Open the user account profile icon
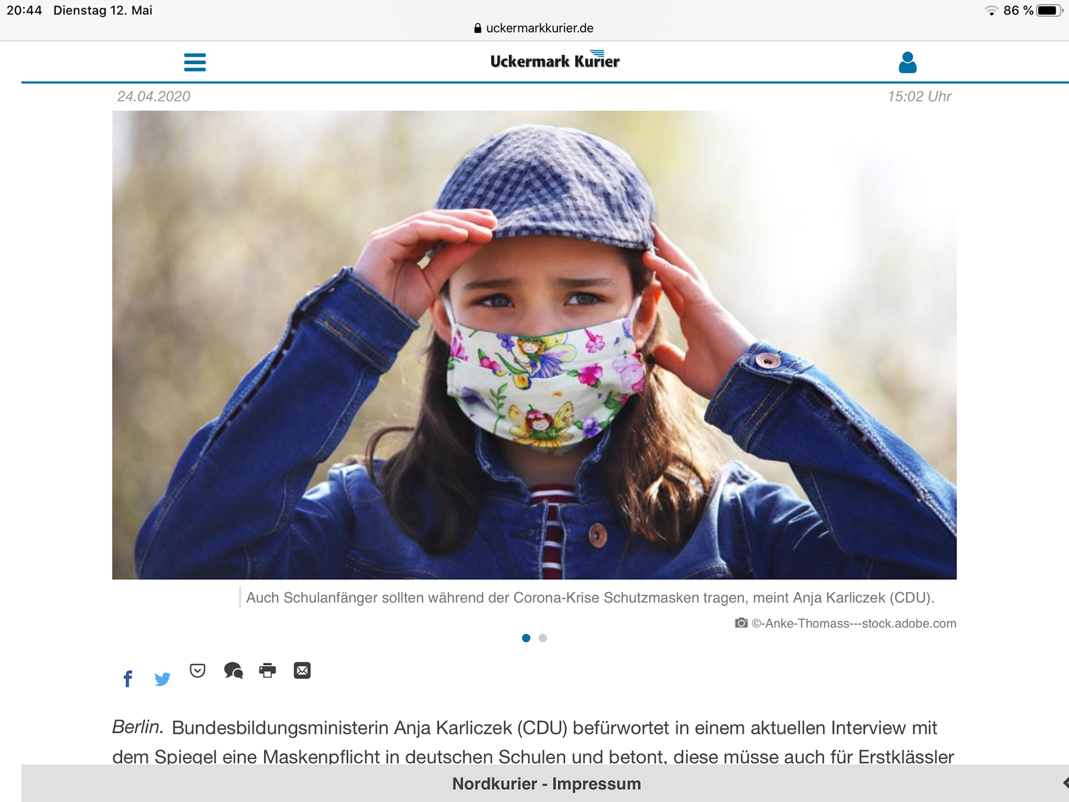The height and width of the screenshot is (802, 1069). [x=908, y=62]
